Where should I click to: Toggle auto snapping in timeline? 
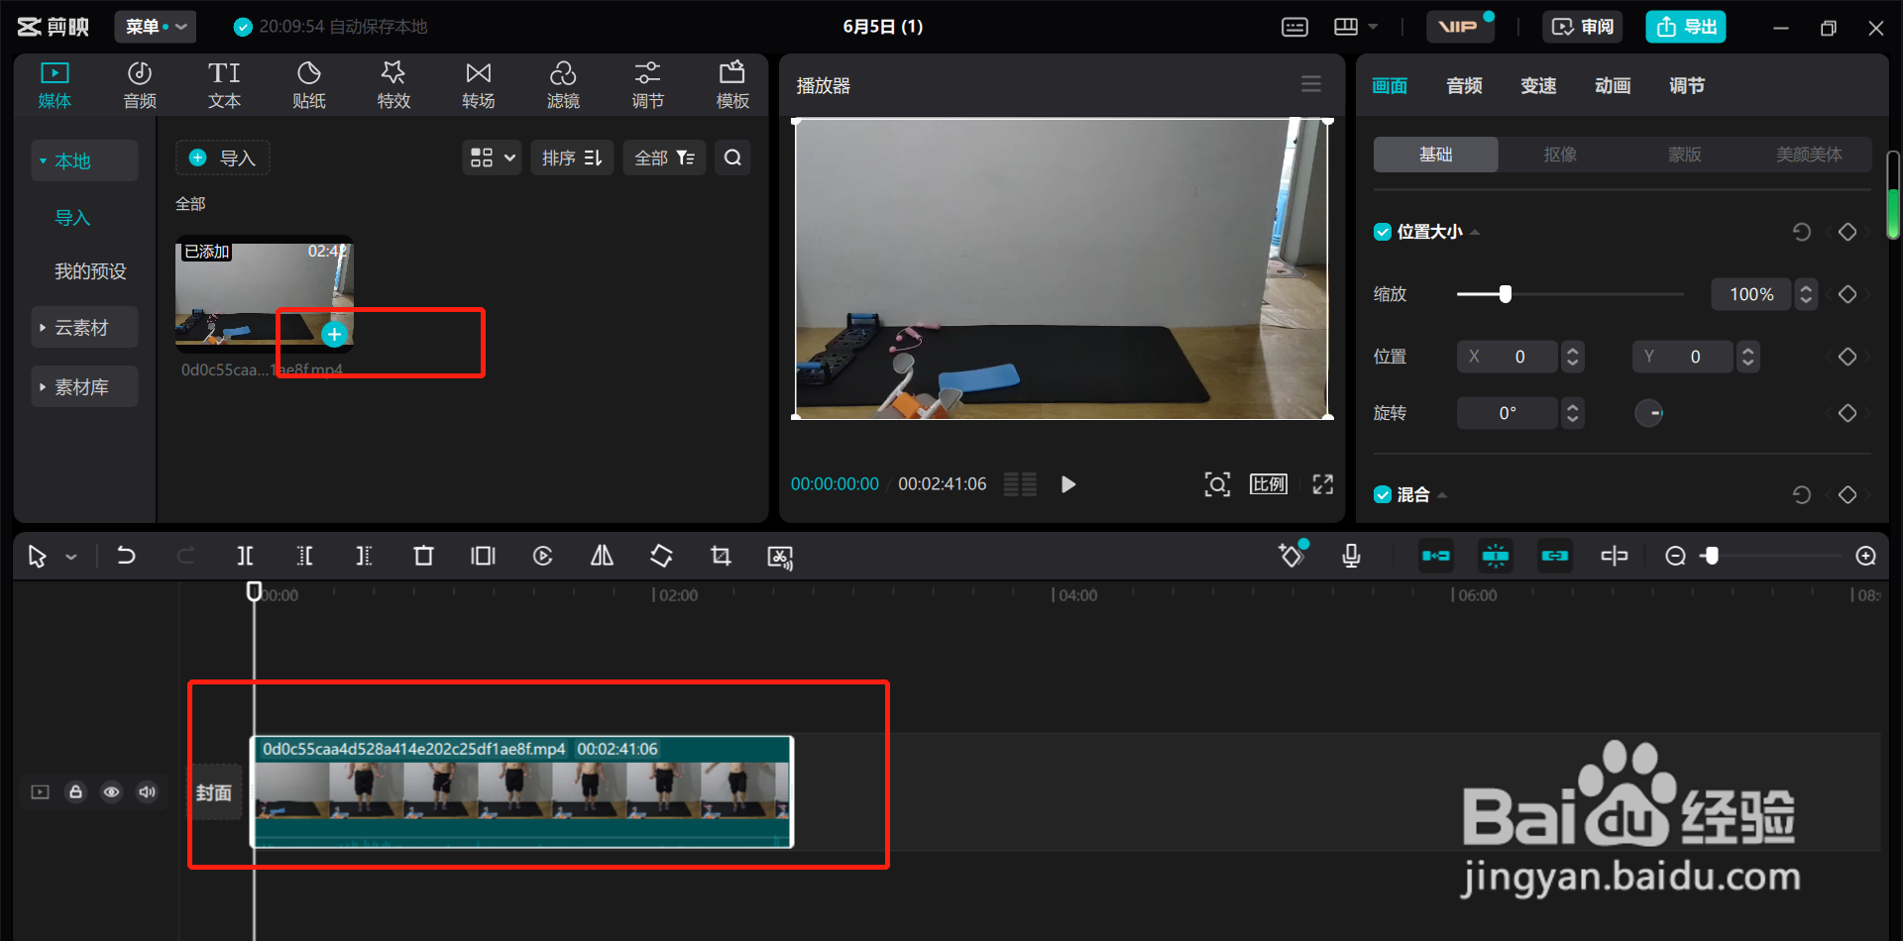click(1495, 556)
